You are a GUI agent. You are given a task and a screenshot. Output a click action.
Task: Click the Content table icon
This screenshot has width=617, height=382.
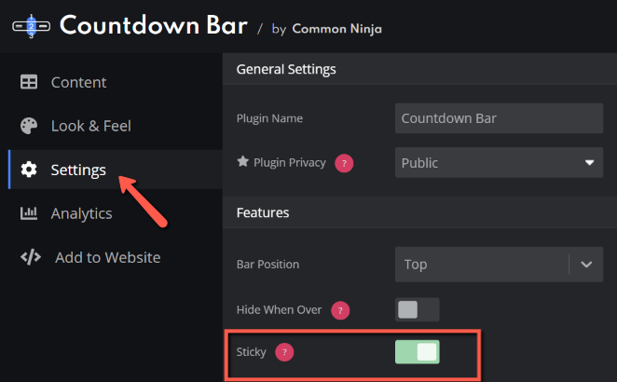(29, 82)
